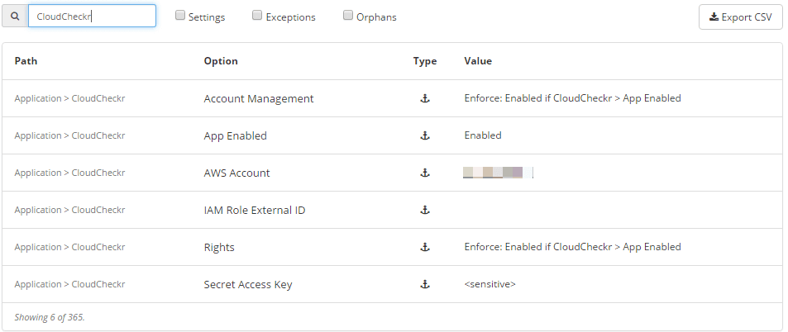Screen dimensions: 788x332
Task: Click the <sensitive> value
Action: [x=490, y=284]
